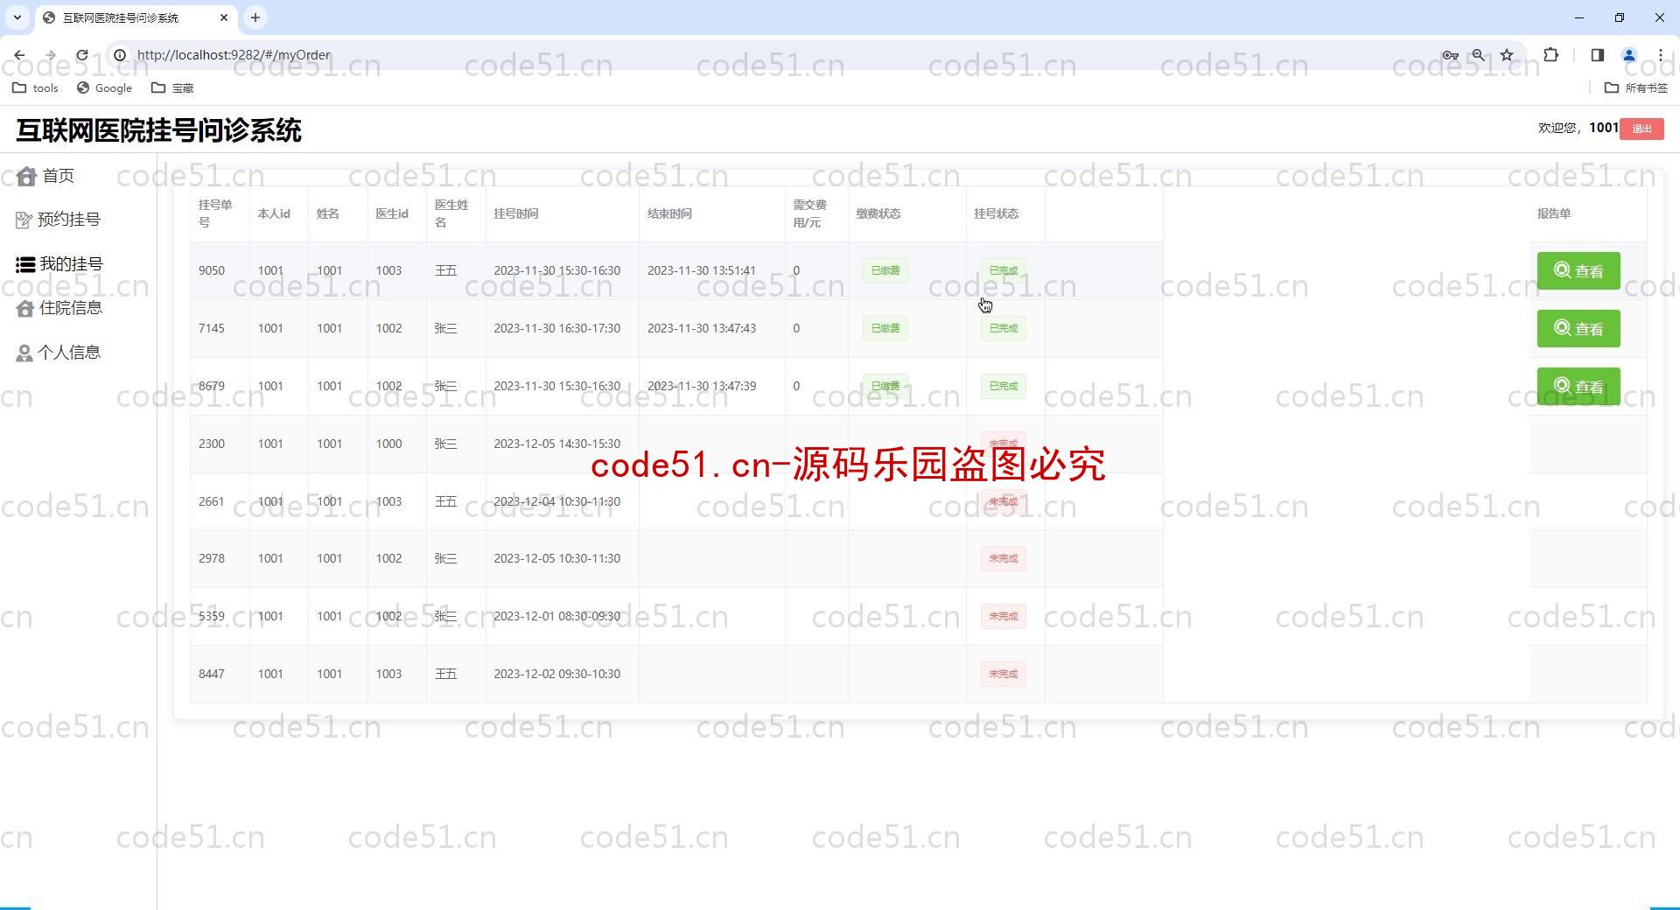
Task: Open the Google bookmark
Action: point(104,87)
